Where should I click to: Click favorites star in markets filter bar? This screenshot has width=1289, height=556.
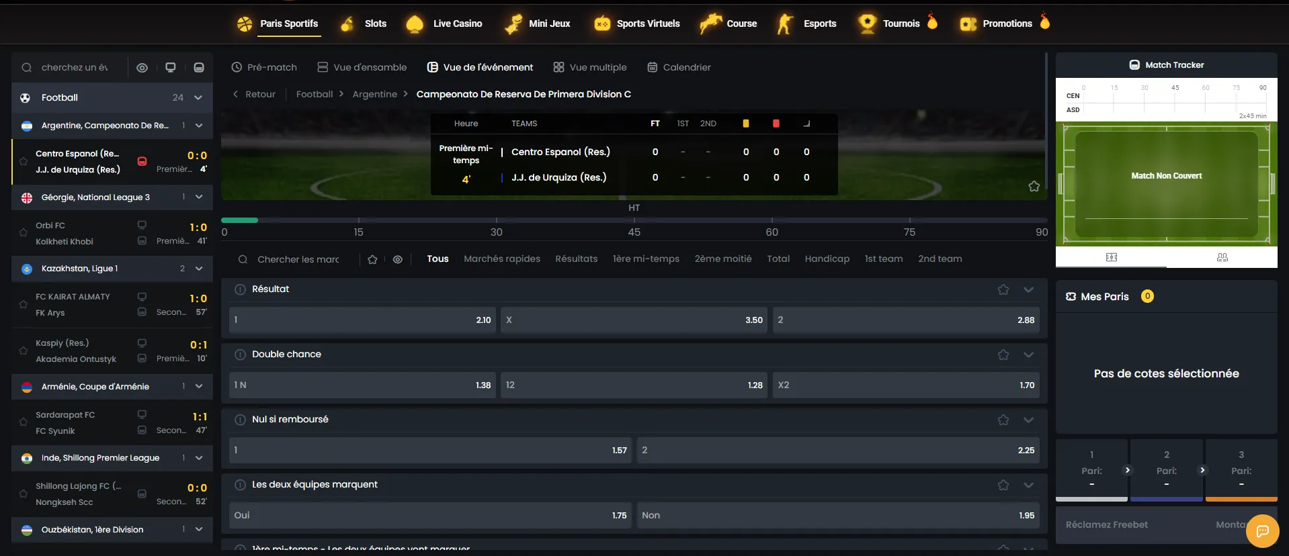click(x=372, y=259)
